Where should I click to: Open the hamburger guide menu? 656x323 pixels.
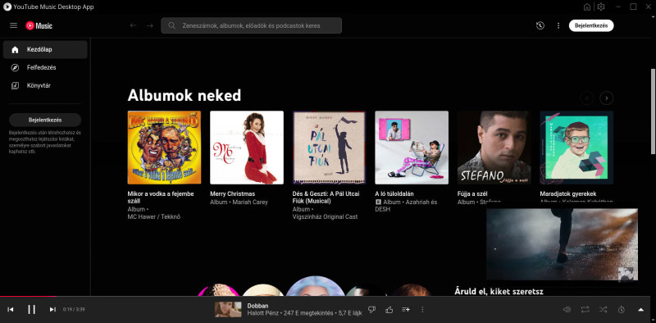click(x=13, y=25)
